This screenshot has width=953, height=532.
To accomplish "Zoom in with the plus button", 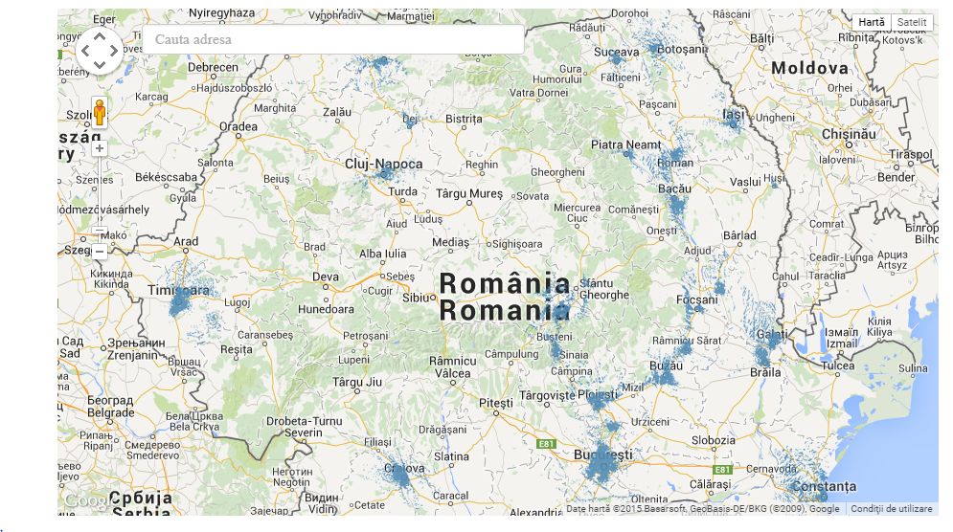I will [x=100, y=148].
